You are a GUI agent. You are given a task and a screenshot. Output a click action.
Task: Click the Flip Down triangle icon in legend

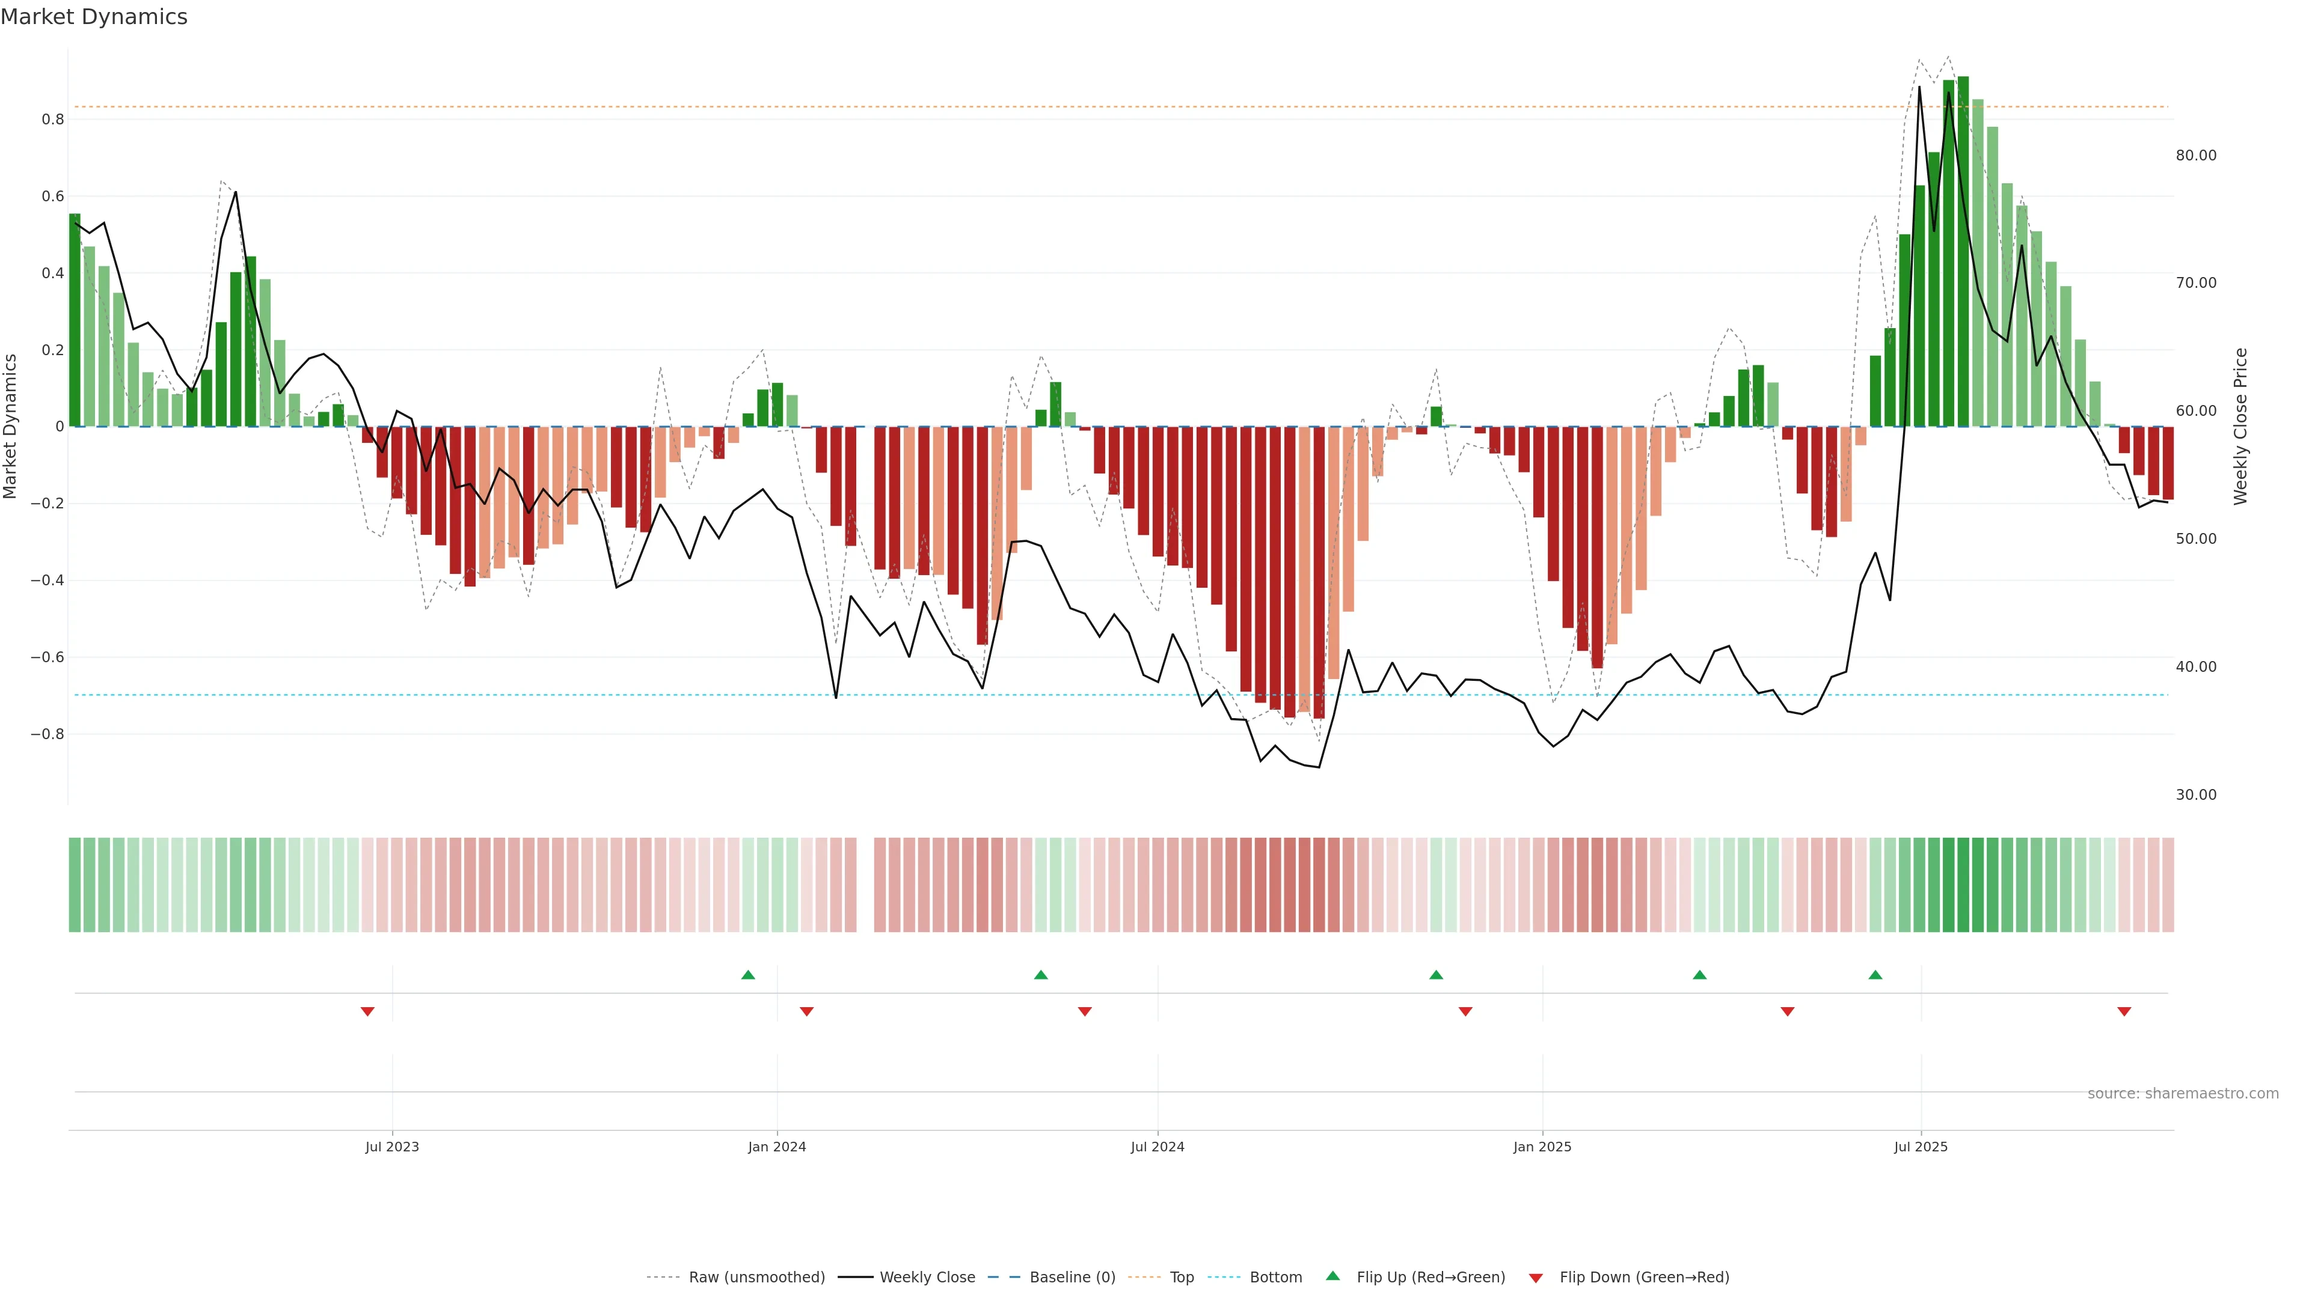click(x=1536, y=1278)
